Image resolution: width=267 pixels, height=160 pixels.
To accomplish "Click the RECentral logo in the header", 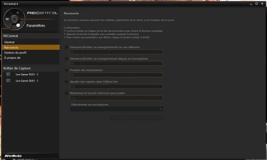I will coord(43,13).
